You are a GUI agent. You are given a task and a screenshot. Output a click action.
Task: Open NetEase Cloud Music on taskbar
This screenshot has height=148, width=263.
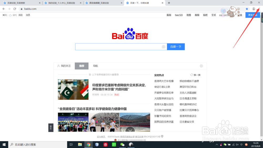[x=105, y=145]
